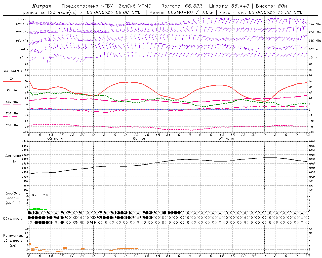Click the text "Предоставлено ФГБУ ЗапСиб УГМС"

click(108, 6)
